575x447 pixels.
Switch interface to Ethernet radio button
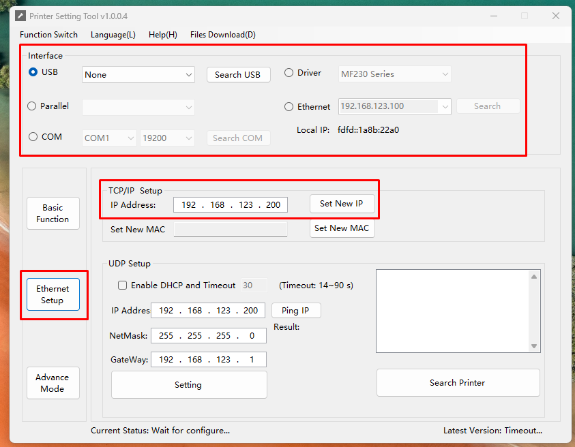point(289,107)
